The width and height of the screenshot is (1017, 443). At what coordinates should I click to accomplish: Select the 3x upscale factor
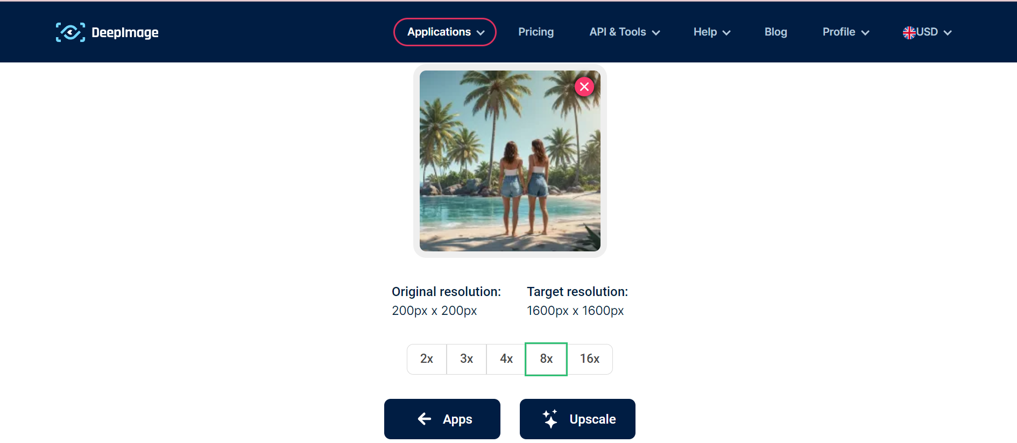click(466, 358)
